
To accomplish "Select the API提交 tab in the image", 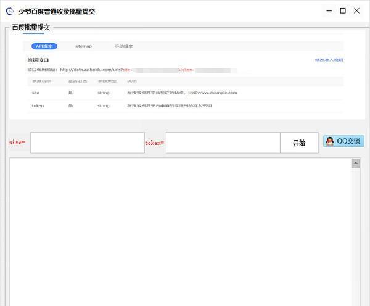I will (x=44, y=46).
